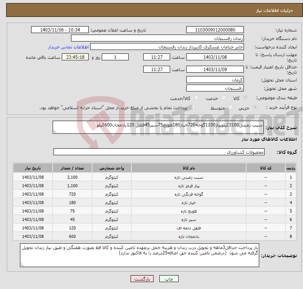The width and height of the screenshot is (303, 289).
Task: Select the کالا radio button
Action: [x=246, y=98]
